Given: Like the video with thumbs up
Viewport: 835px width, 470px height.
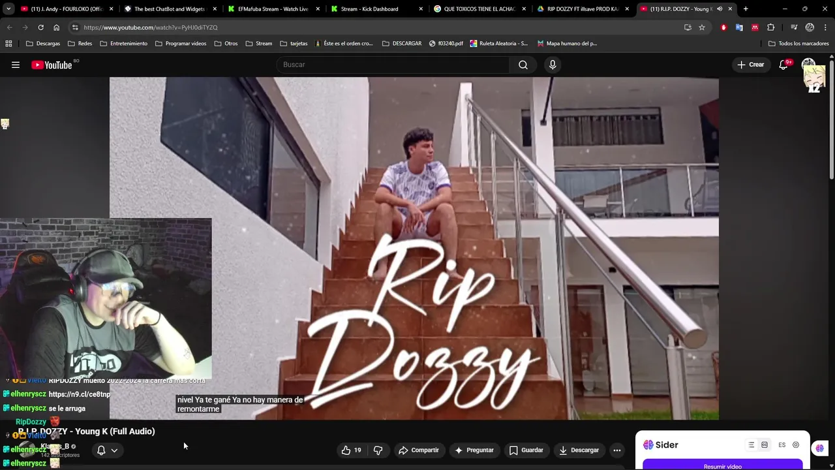Looking at the screenshot, I should 351,450.
